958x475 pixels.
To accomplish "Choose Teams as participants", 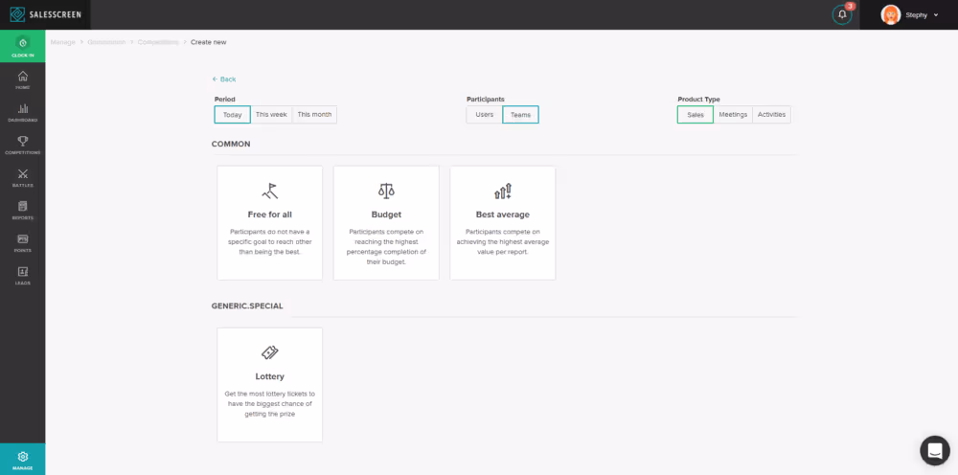I will pos(520,115).
